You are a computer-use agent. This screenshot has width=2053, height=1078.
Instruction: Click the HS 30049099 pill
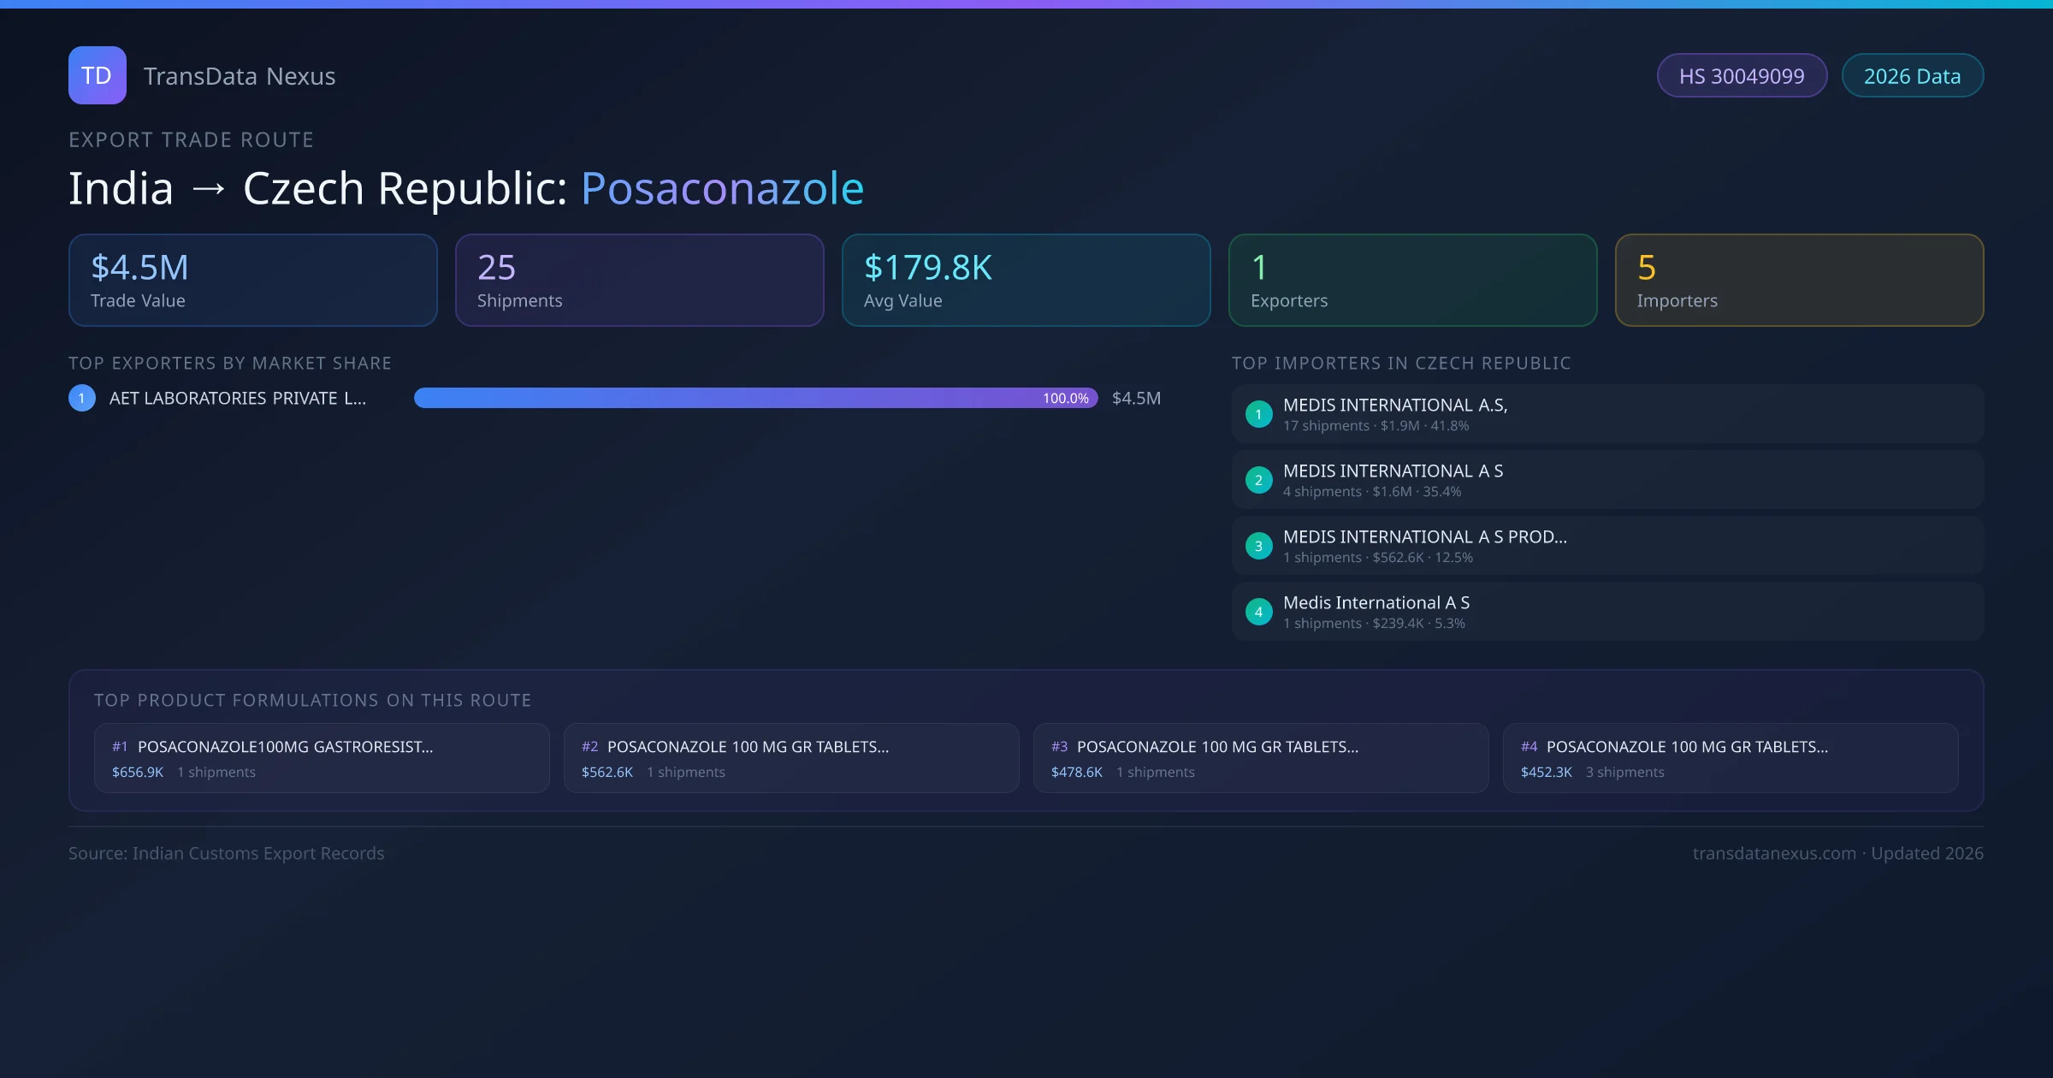coord(1742,76)
